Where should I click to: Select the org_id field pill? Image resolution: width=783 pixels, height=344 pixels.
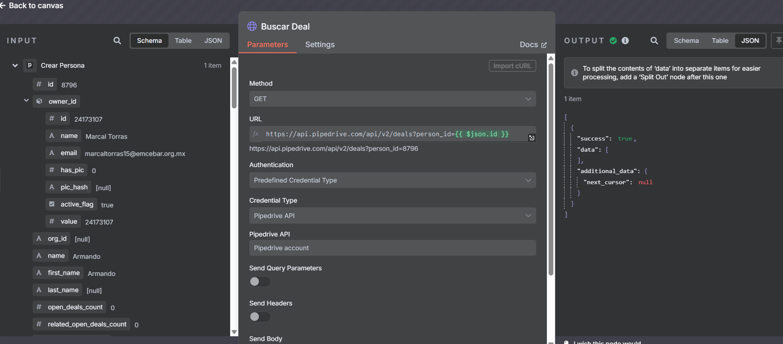point(51,239)
